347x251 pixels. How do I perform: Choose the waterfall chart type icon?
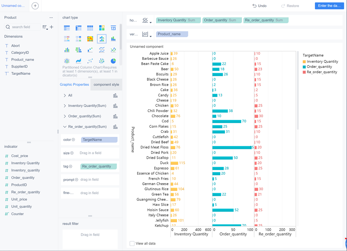point(90,50)
